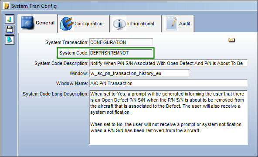Click the System Transaction field CONFIGURATION
The width and height of the screenshot is (258, 157).
tap(121, 42)
